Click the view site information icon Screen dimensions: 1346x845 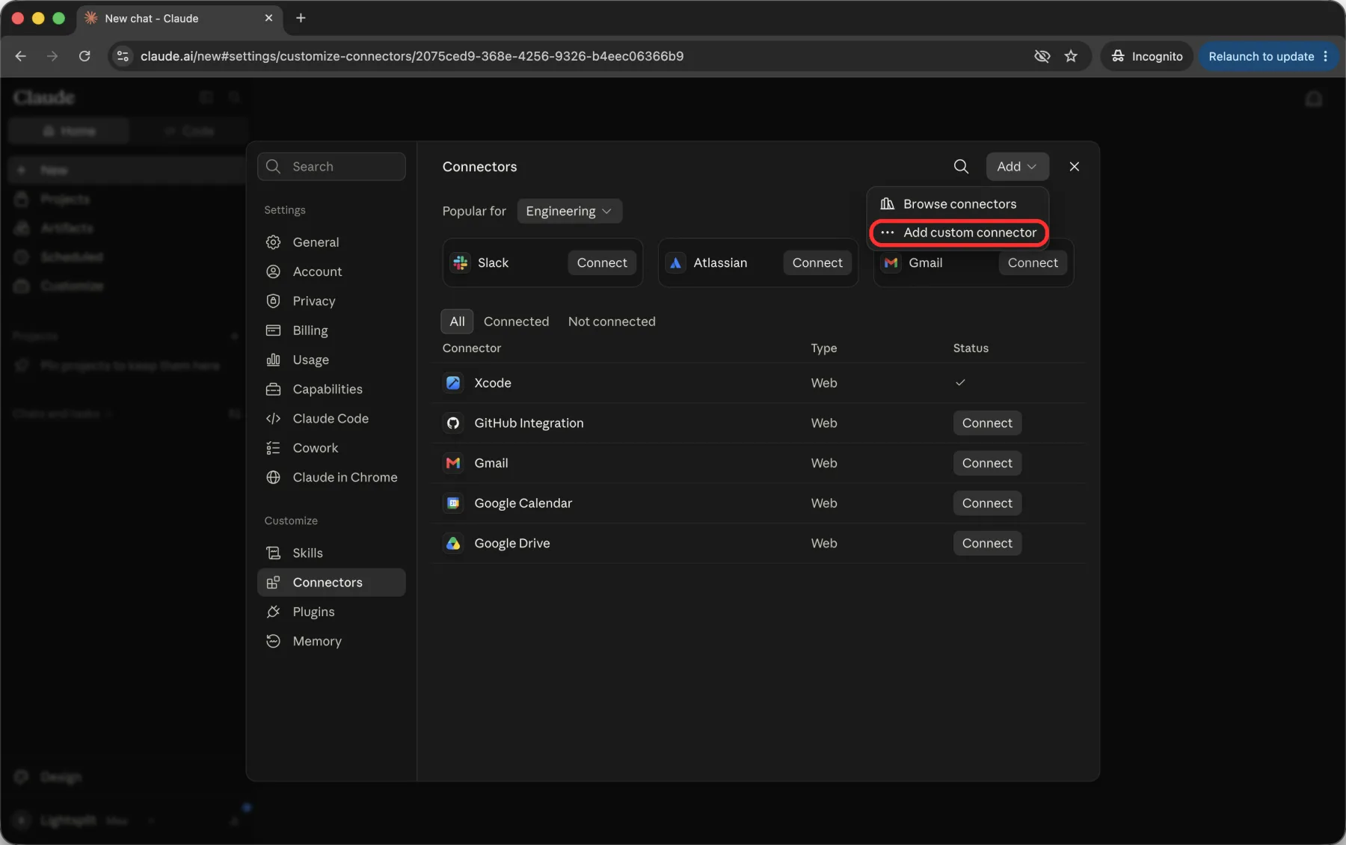pyautogui.click(x=123, y=56)
